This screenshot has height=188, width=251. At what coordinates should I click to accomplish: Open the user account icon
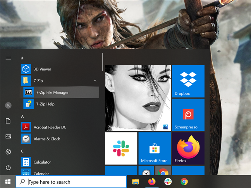8,105
